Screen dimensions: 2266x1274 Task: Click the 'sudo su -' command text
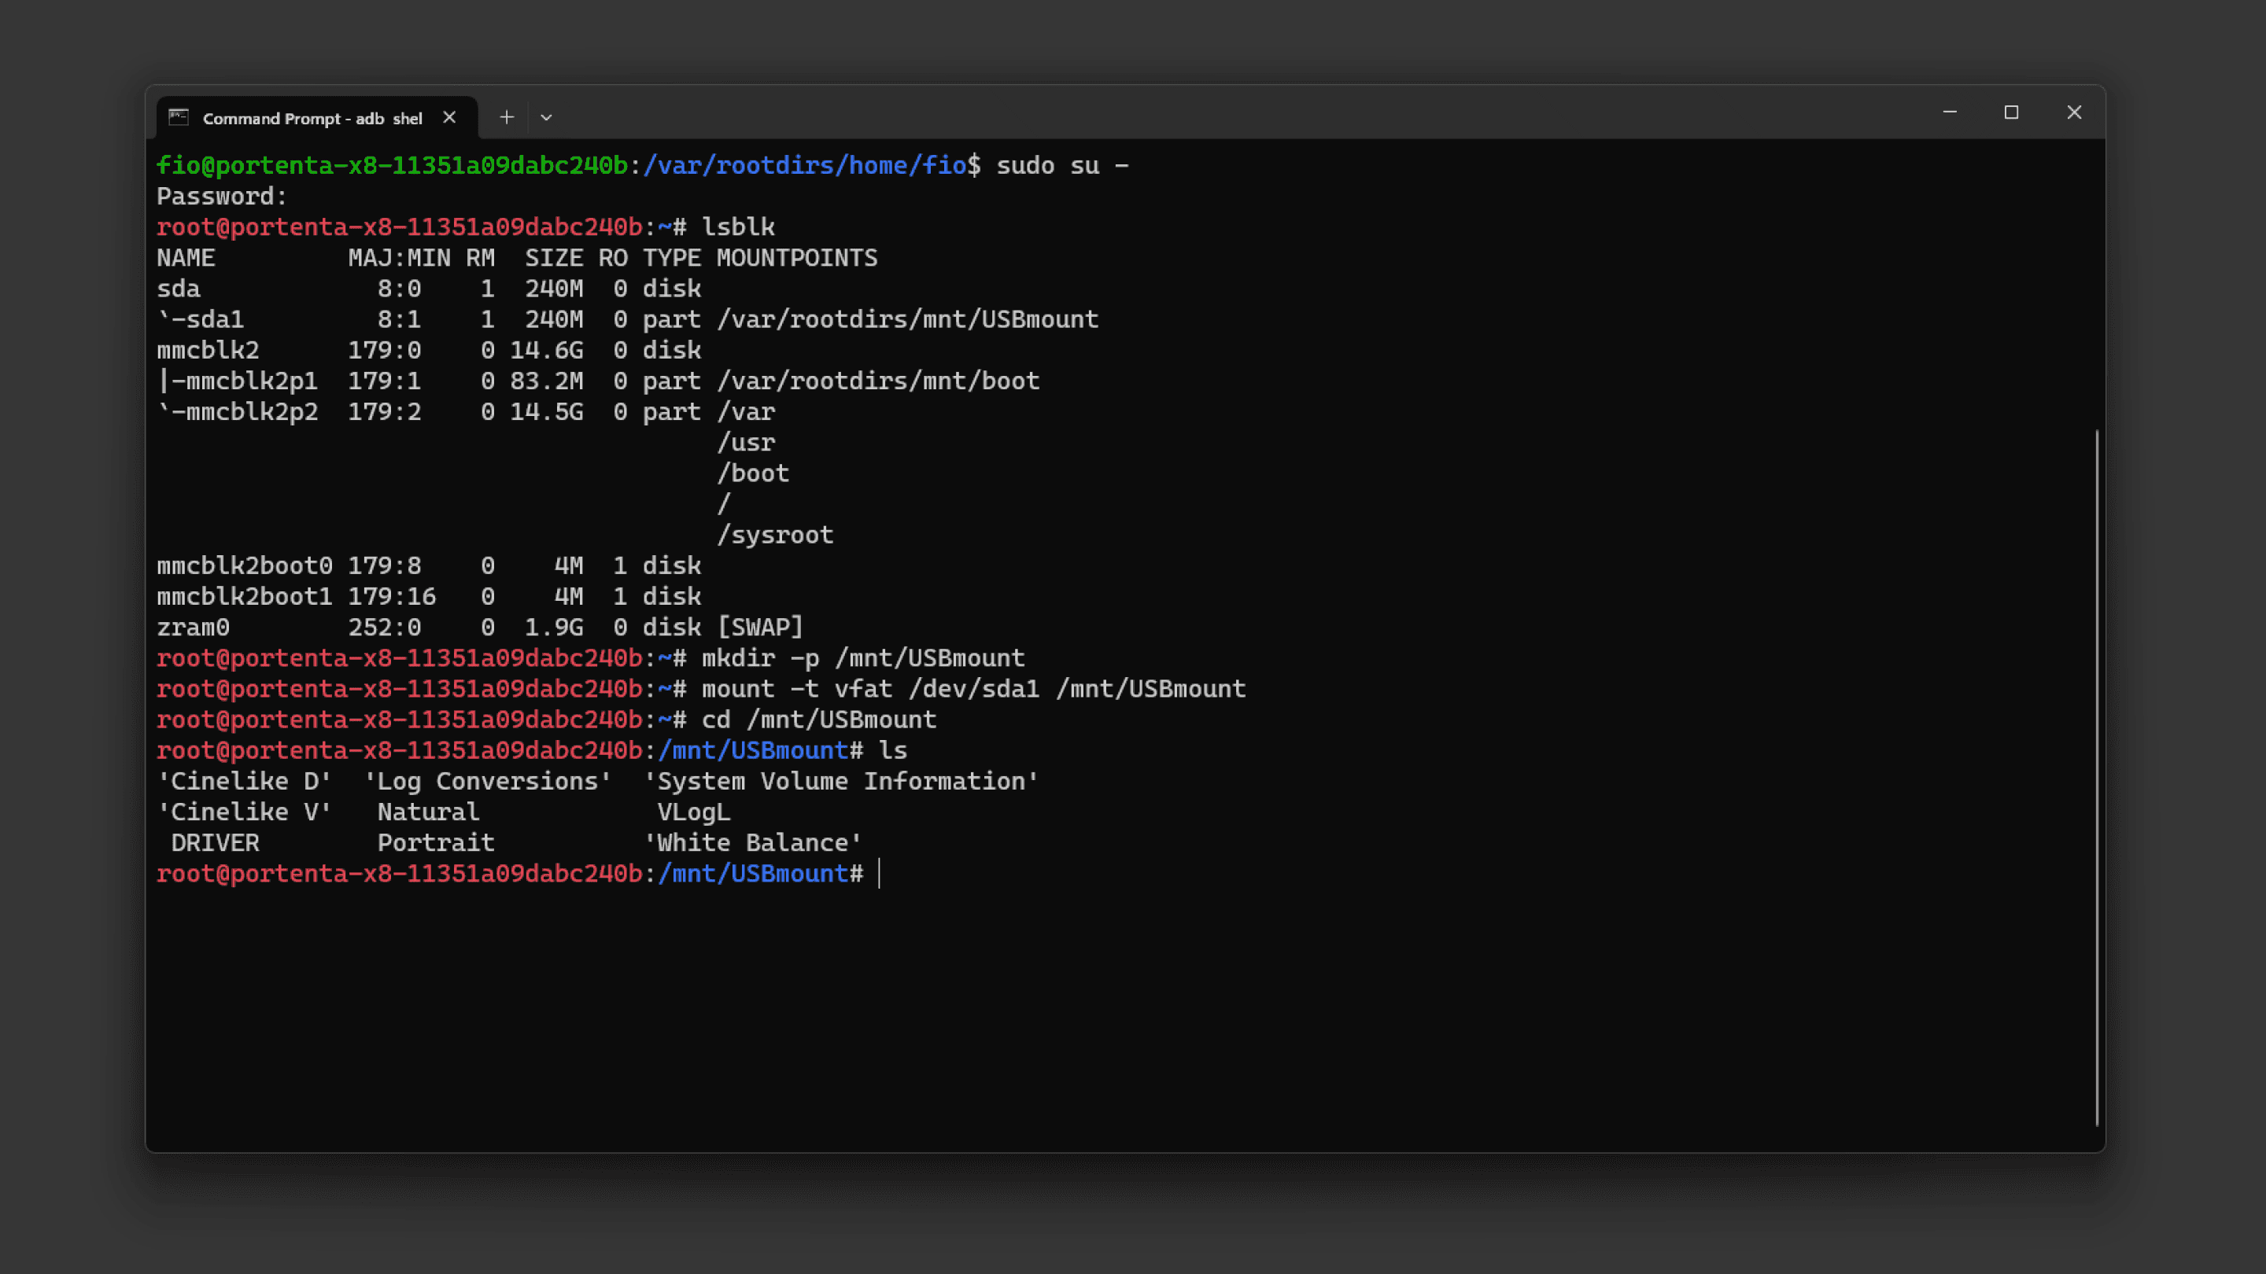tap(1061, 165)
